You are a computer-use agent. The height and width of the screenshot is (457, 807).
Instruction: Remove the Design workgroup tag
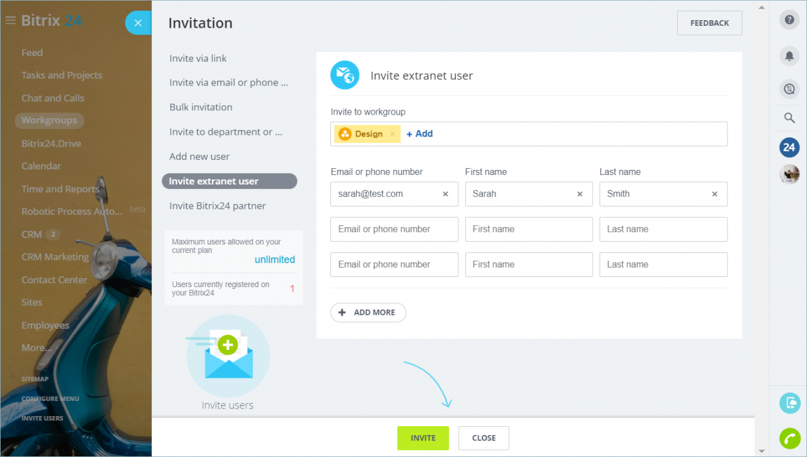392,133
